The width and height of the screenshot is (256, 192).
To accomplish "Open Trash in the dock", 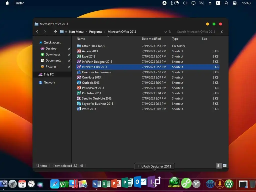I will (x=252, y=184).
